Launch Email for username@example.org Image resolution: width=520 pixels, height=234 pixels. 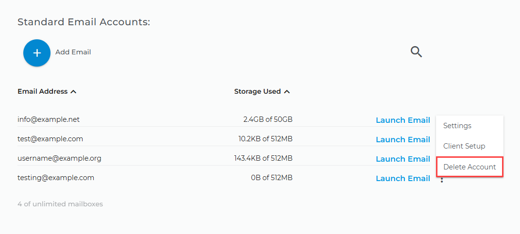[x=403, y=159]
